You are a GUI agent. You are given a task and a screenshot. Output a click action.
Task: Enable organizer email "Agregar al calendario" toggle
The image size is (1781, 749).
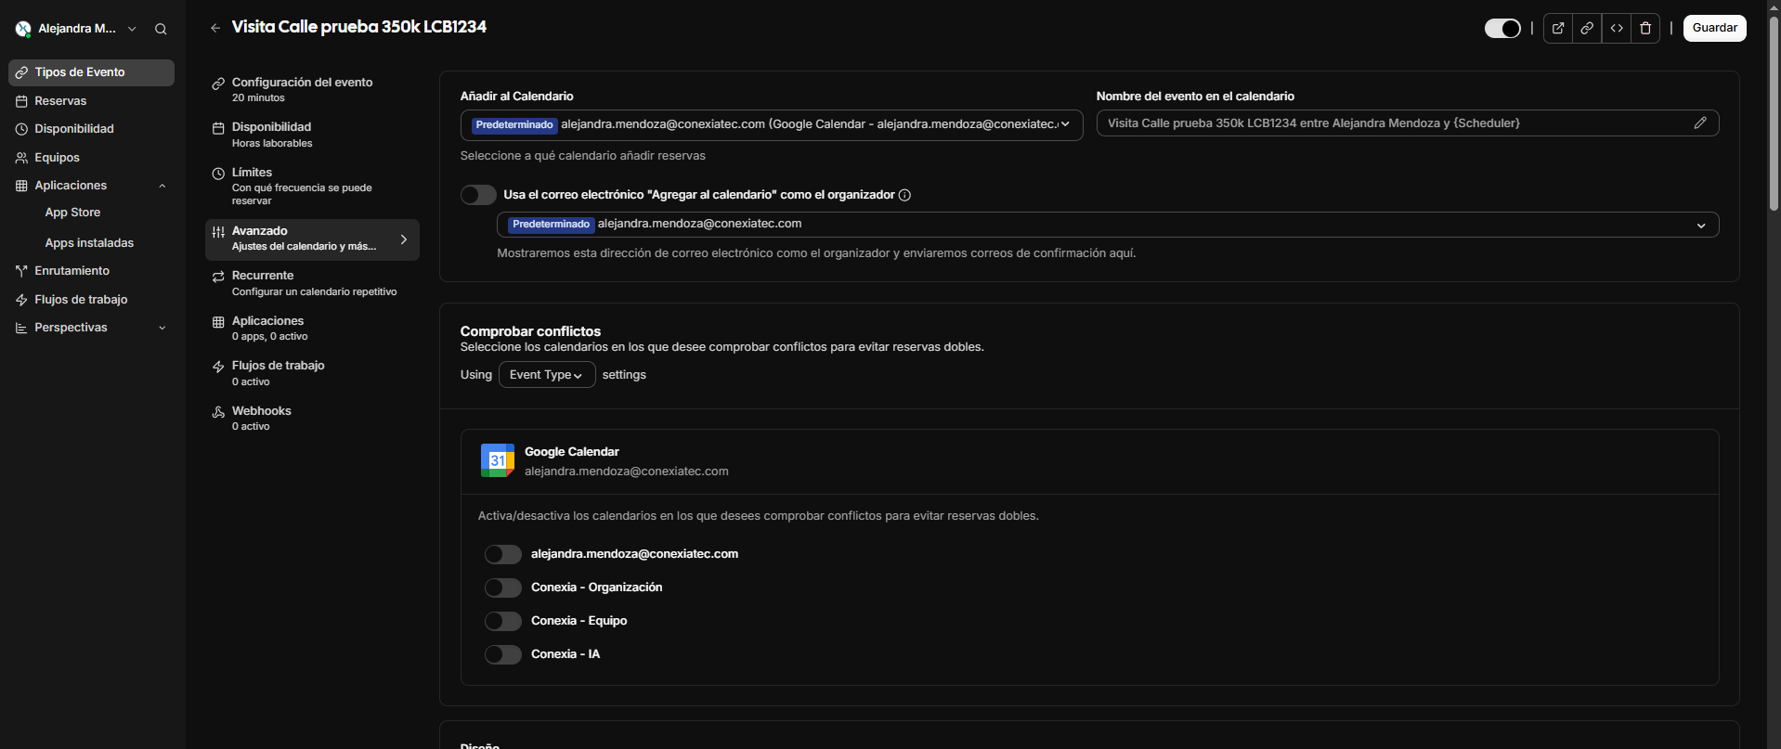(478, 195)
